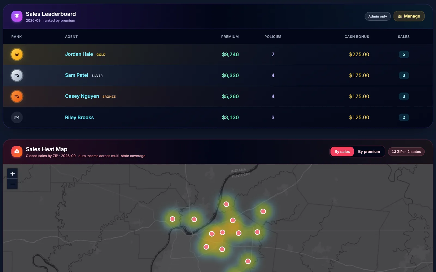Image resolution: width=436 pixels, height=272 pixels.
Task: Click Riley Brooks's sales count badge 2
Action: 404,118
